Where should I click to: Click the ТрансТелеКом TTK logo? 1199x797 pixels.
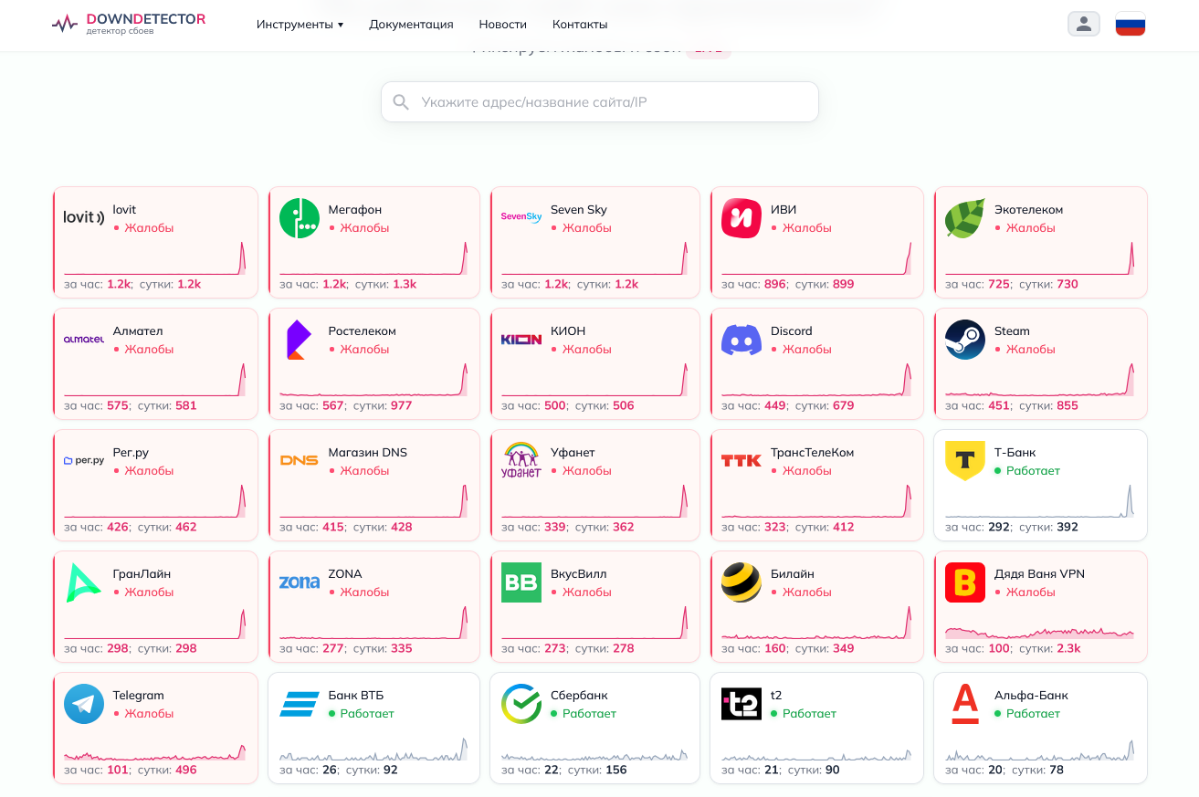pyautogui.click(x=741, y=461)
